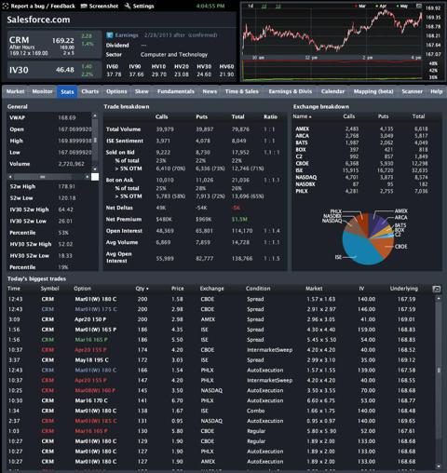Open the Help tab

436,91
